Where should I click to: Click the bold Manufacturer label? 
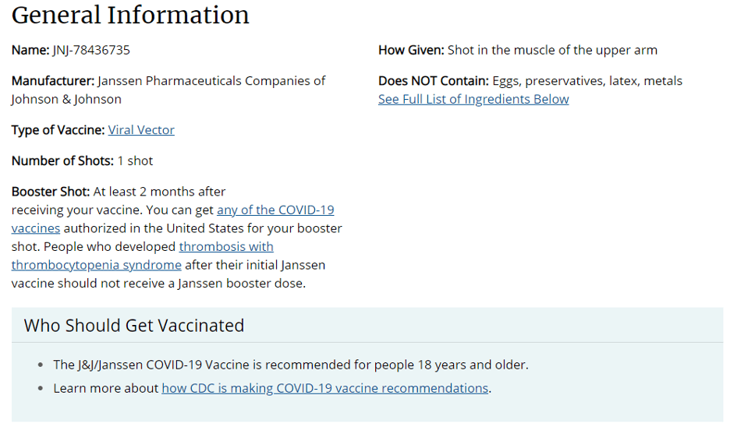(x=52, y=81)
